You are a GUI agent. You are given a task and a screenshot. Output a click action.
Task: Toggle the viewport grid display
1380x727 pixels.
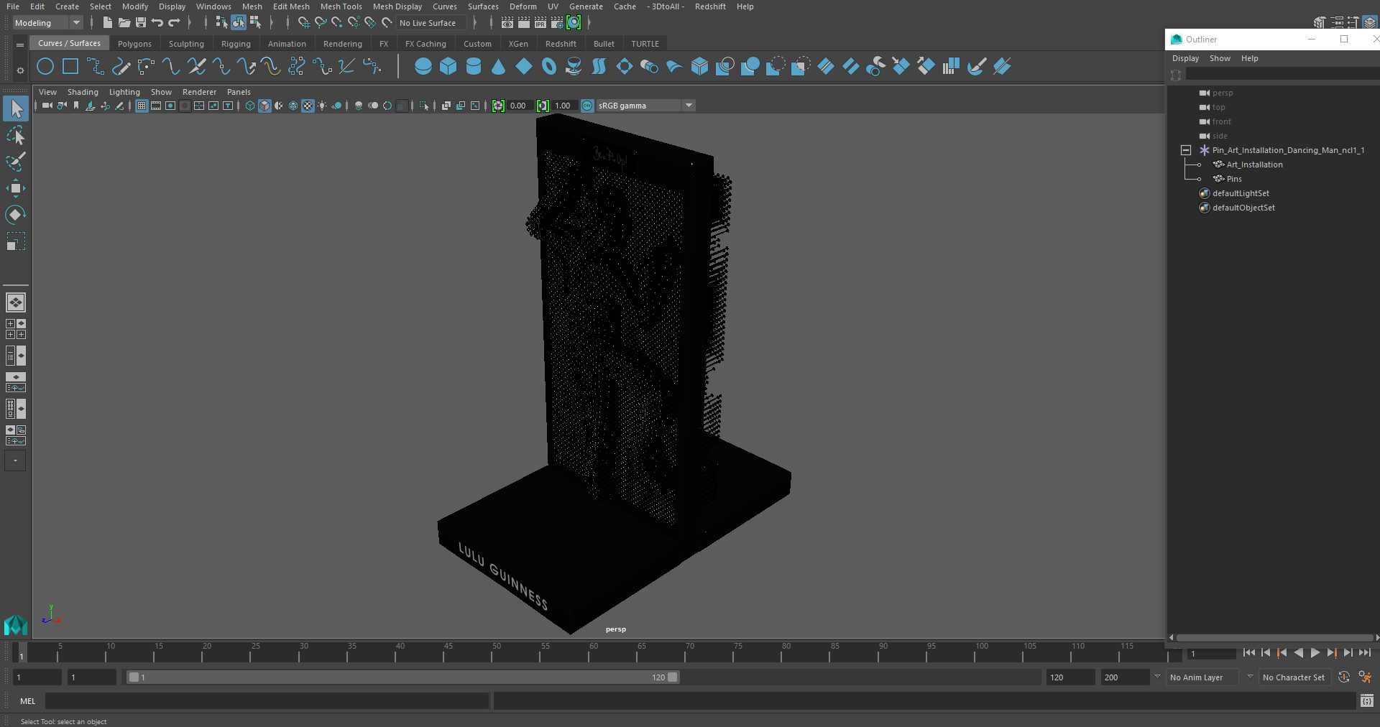[x=142, y=106]
